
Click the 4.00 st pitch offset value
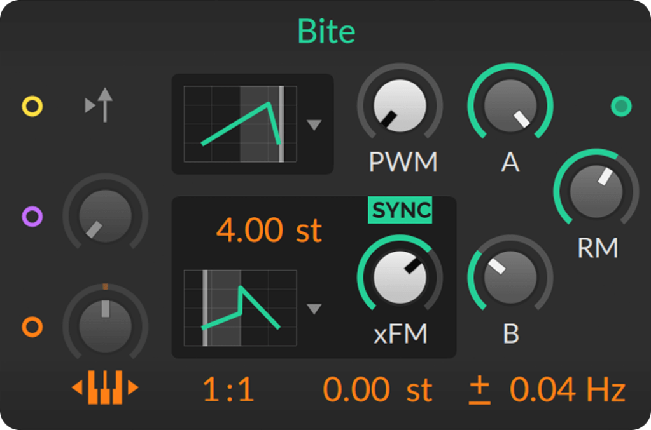269,231
